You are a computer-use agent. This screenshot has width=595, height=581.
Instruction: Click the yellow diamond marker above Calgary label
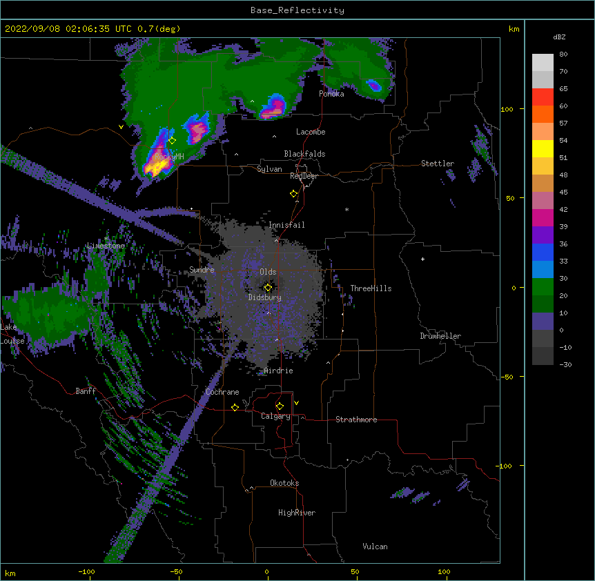click(280, 406)
